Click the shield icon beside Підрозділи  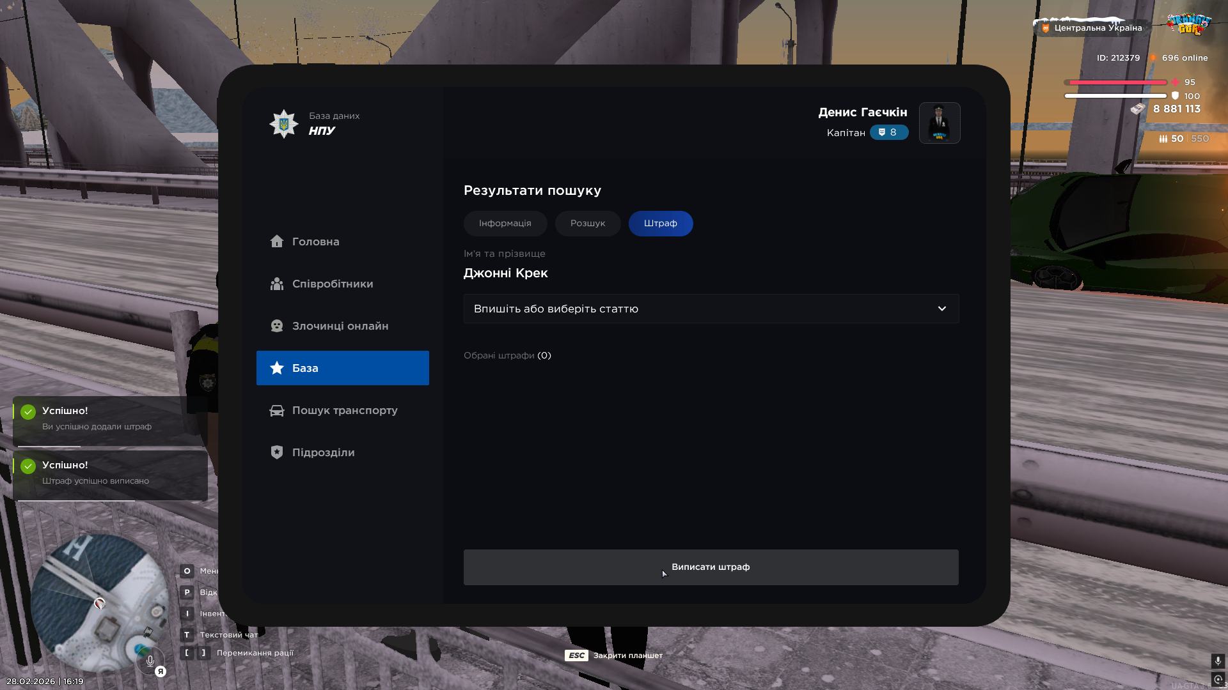click(x=276, y=452)
